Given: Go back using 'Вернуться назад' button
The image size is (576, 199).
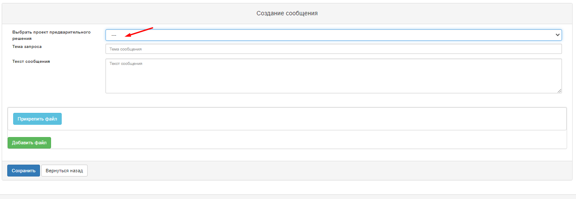Looking at the screenshot, I should [64, 171].
